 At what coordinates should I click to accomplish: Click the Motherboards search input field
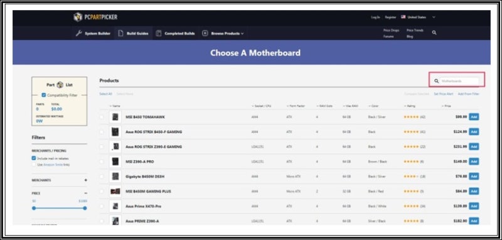(x=459, y=81)
